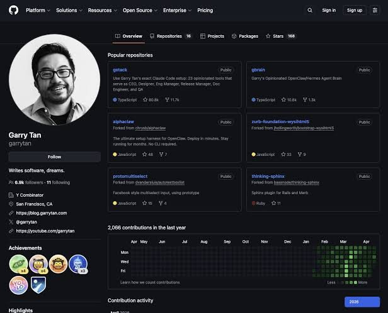This screenshot has width=388, height=313.
Task: Click the star count on gstack
Action: [x=151, y=100]
